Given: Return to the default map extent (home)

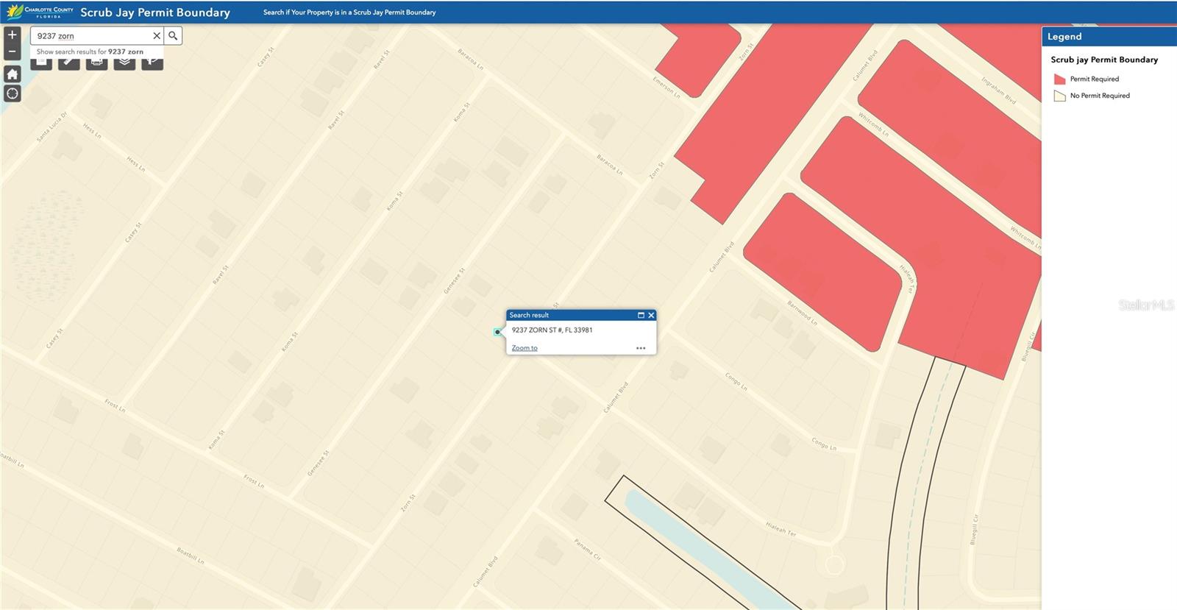Looking at the screenshot, I should (x=13, y=74).
